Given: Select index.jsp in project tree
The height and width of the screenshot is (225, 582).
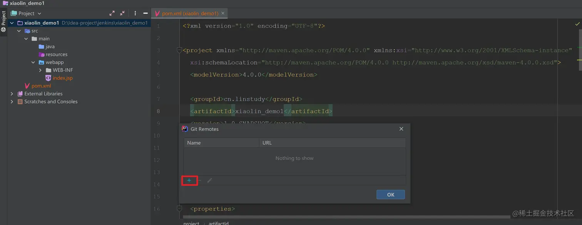Looking at the screenshot, I should click(59, 78).
